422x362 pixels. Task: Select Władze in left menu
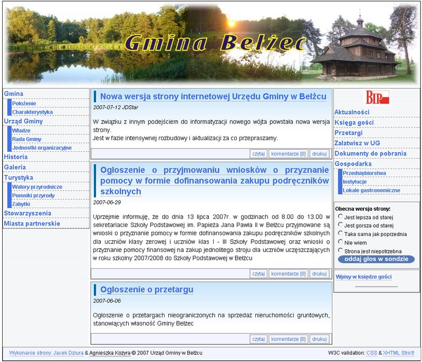click(x=21, y=131)
